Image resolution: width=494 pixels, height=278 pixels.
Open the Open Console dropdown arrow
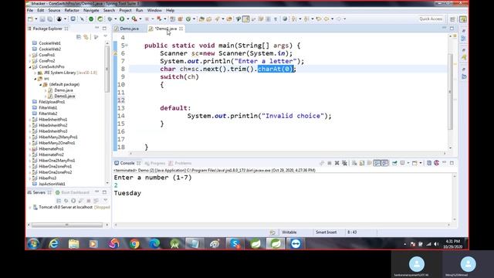421,163
